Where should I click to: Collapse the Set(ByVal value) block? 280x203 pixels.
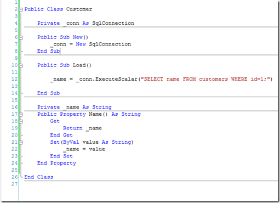pyautogui.click(x=21, y=143)
